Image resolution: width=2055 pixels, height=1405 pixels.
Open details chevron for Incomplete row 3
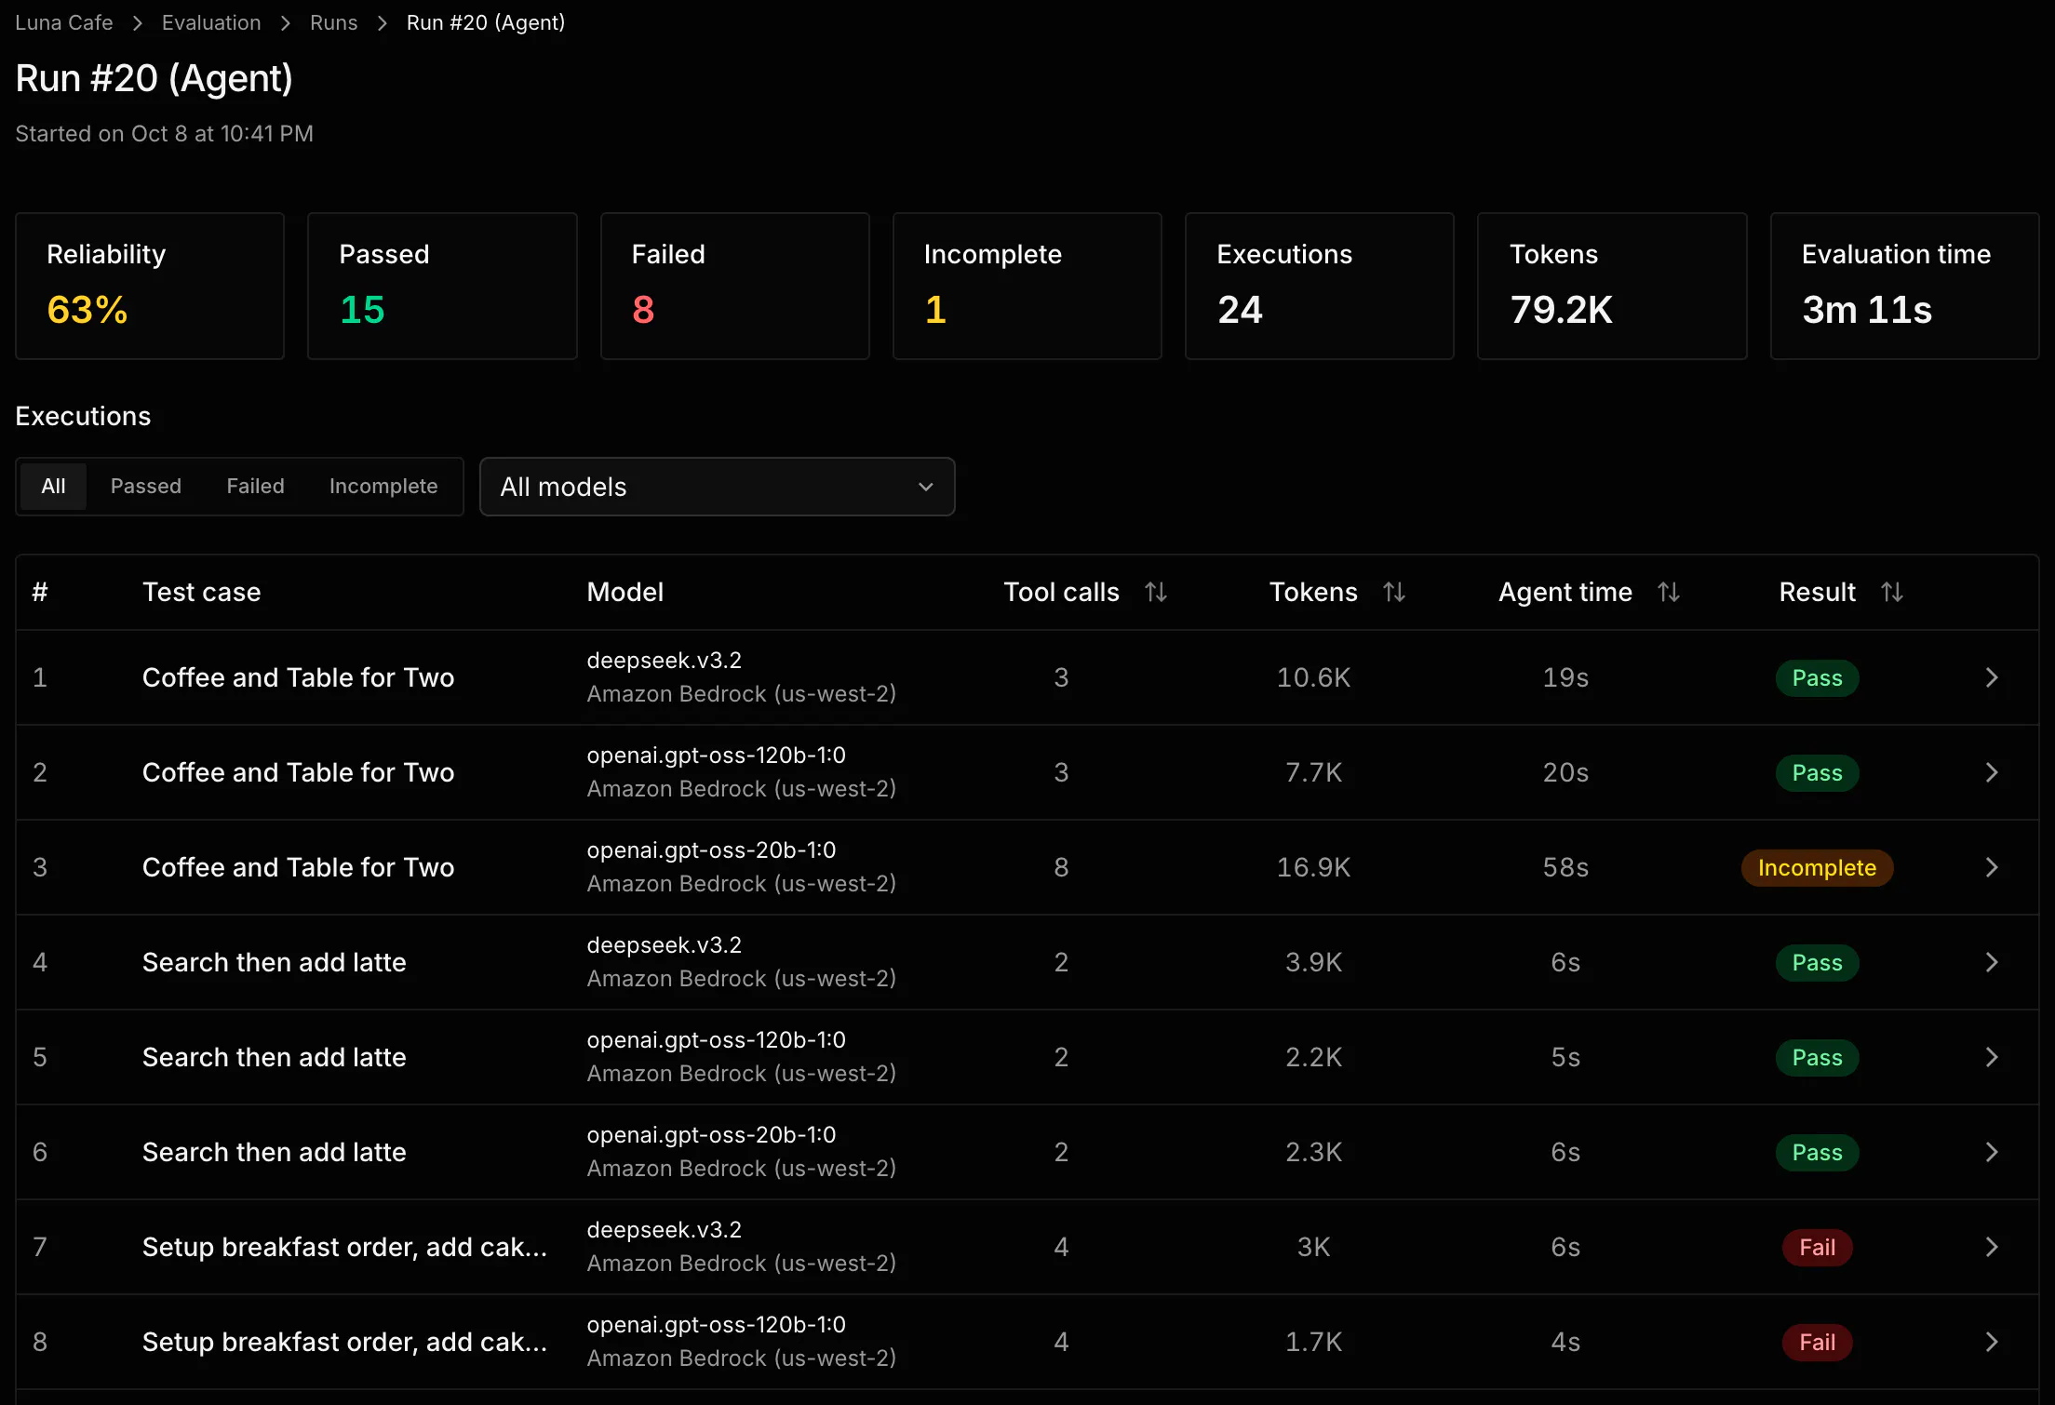[x=1991, y=867]
